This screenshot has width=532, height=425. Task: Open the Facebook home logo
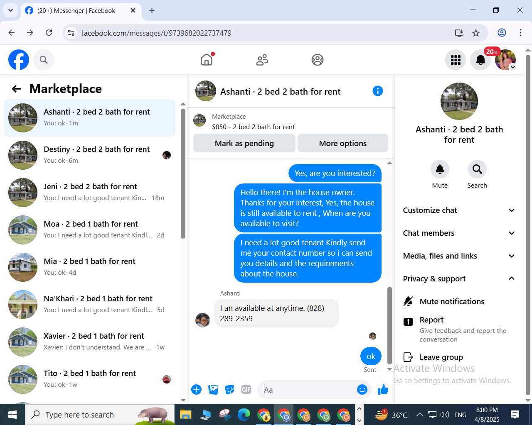[x=19, y=60]
